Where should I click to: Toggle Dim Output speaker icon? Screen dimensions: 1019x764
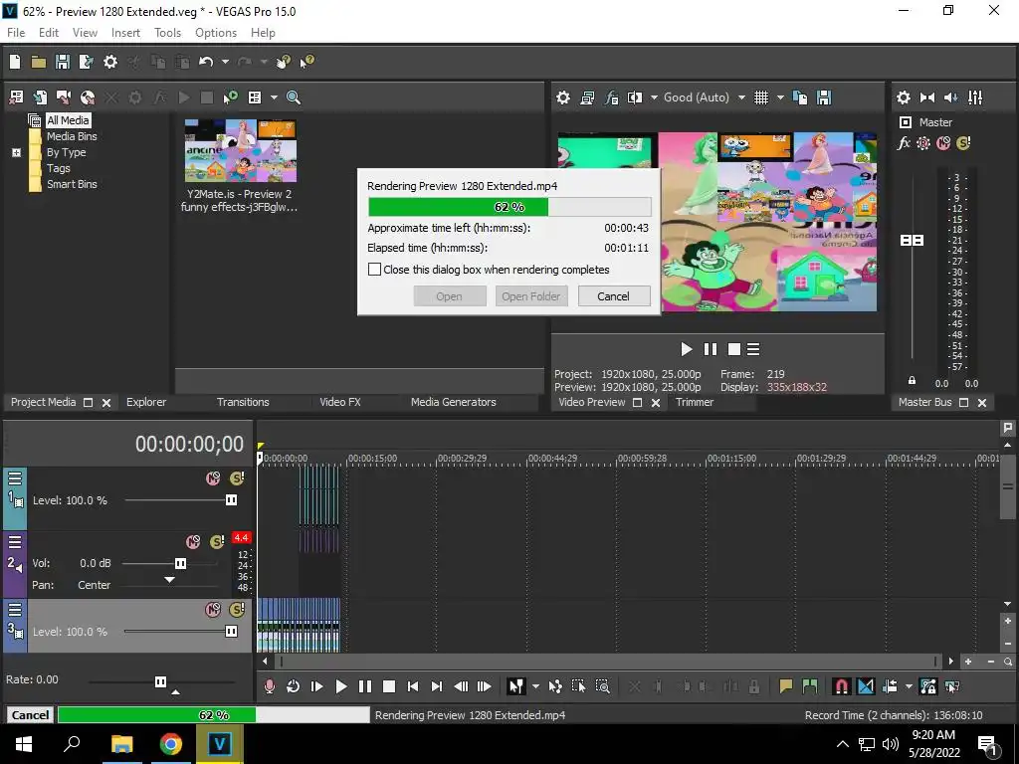pos(950,97)
